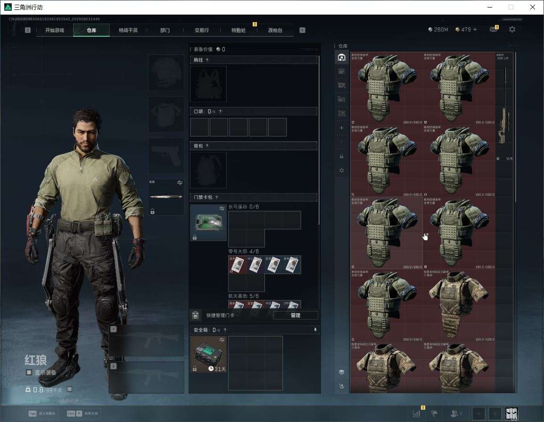Click the locked warehouse slot icon
This screenshot has height=422, width=544.
[x=341, y=156]
